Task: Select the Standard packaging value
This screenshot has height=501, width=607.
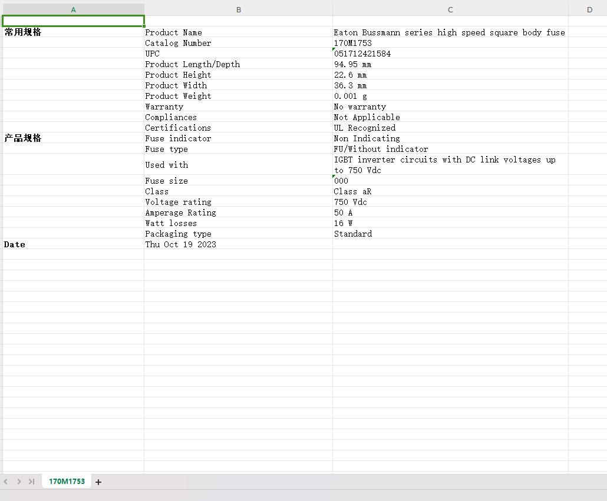Action: point(450,234)
